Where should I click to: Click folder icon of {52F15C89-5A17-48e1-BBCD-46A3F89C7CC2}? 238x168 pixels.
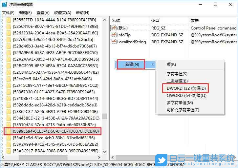[9, 85]
